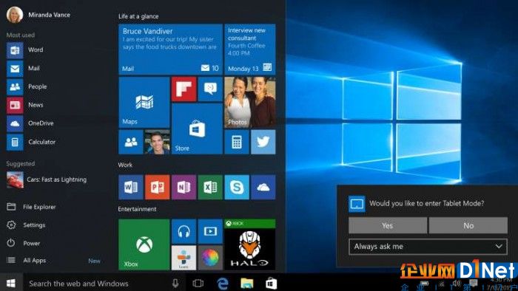
Task: Click Miranda Vance user account
Action: (x=38, y=15)
